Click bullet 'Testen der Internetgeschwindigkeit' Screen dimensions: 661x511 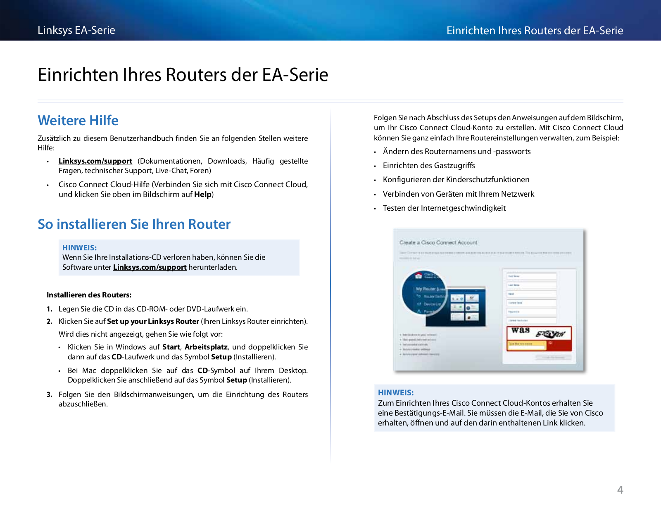pos(444,208)
